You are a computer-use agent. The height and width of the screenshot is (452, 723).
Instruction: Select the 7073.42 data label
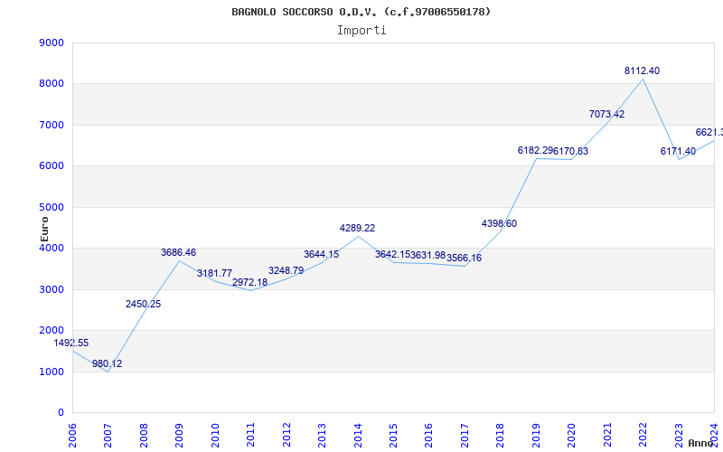point(606,115)
